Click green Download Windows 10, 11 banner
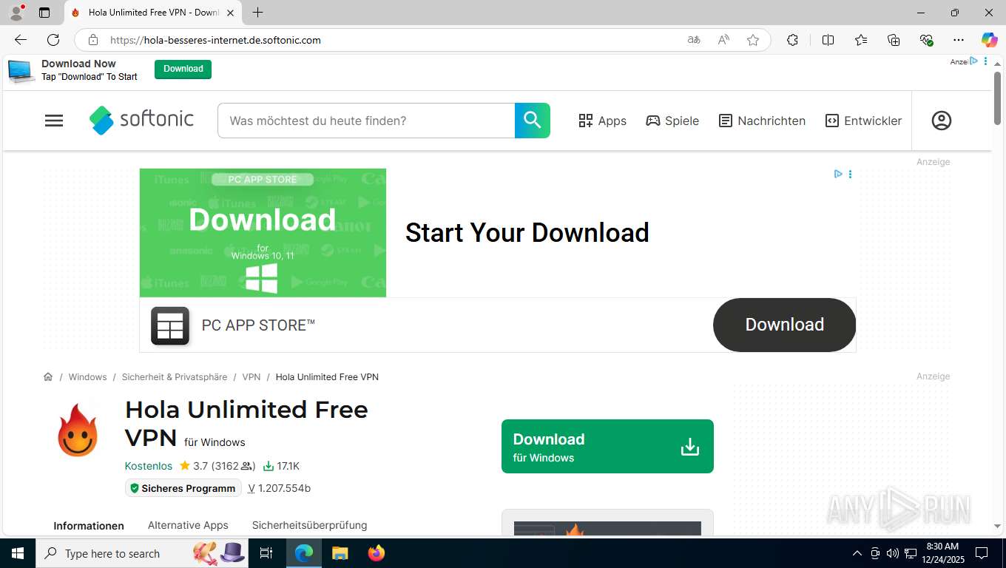1006x568 pixels. coord(263,233)
